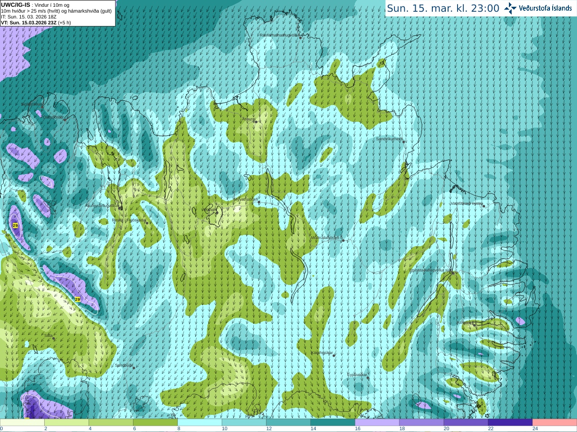Click the Egilsstaðaflugvöllur station label
Screen dimensions: 577x432
[430, 270]
